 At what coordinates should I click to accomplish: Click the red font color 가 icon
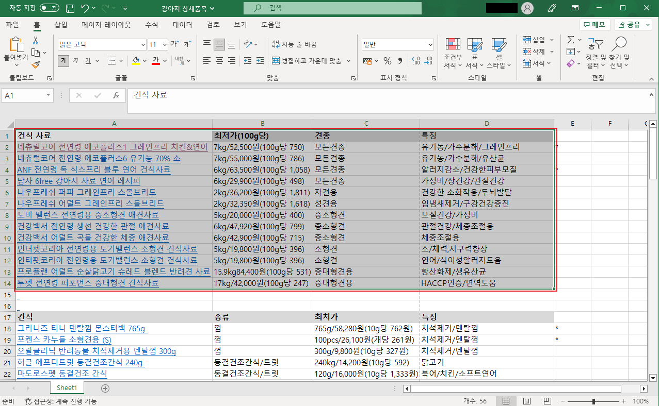156,61
